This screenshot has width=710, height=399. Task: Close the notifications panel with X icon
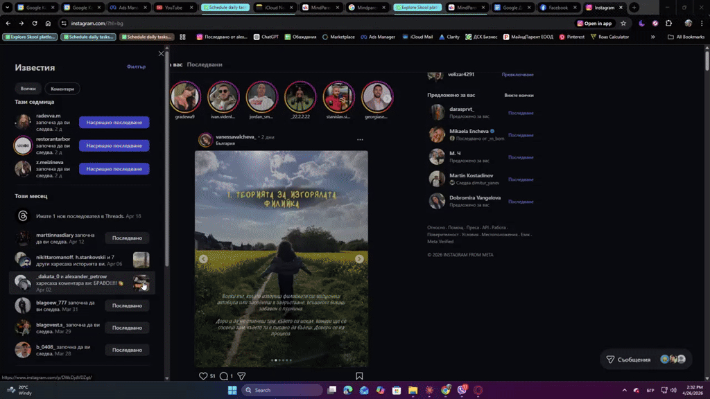point(161,53)
